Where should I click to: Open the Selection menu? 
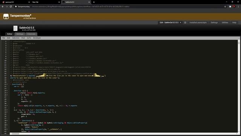(x=16, y=38)
